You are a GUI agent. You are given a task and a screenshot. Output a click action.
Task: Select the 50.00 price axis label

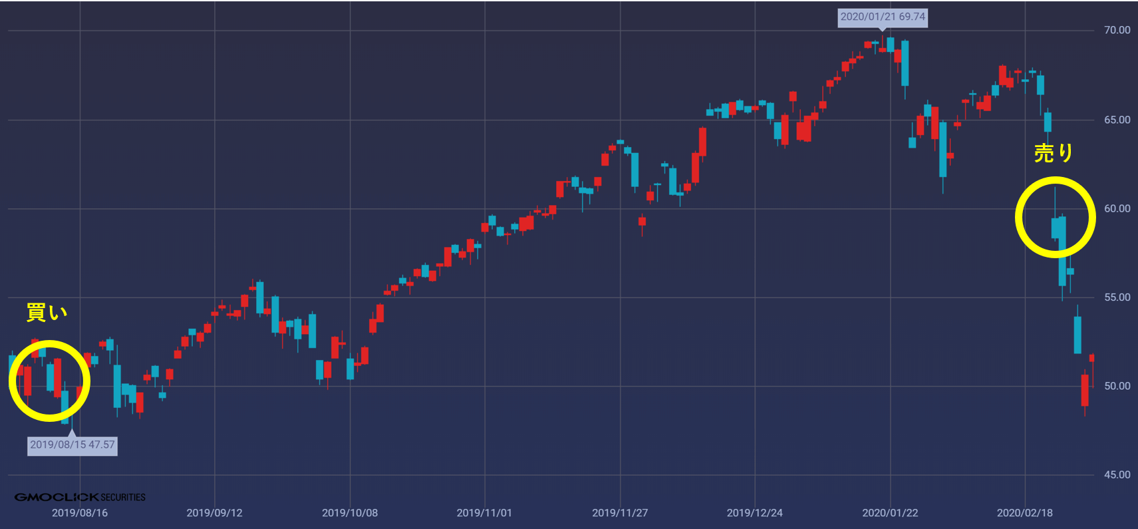pos(1117,386)
